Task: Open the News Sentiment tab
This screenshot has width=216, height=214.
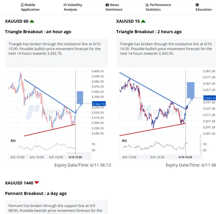Action: [x=114, y=7]
